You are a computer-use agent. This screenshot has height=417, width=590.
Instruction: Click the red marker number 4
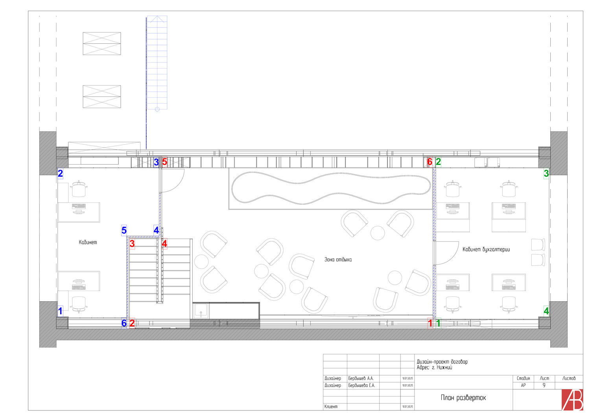(x=164, y=244)
